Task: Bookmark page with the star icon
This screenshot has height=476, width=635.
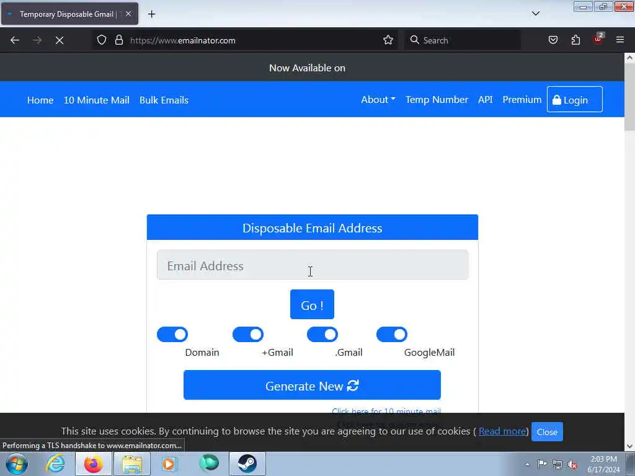Action: tap(388, 40)
